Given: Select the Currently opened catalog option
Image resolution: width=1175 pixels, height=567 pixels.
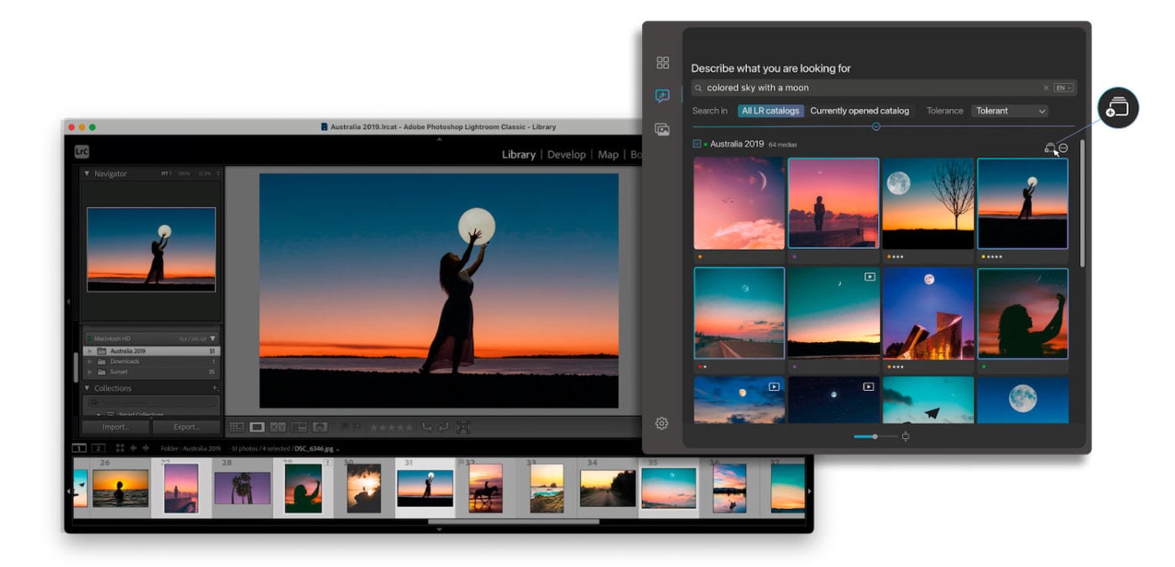Looking at the screenshot, I should (x=859, y=111).
